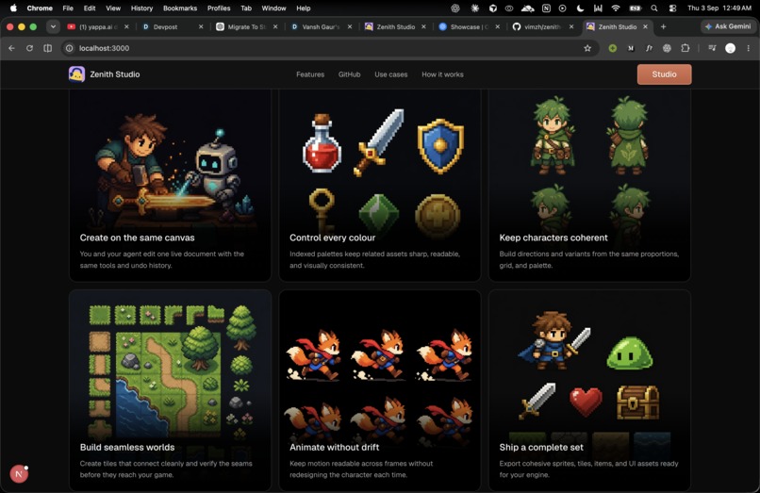Screen dimensions: 760x493
Task: Click the f? font extension icon
Action: [x=649, y=48]
